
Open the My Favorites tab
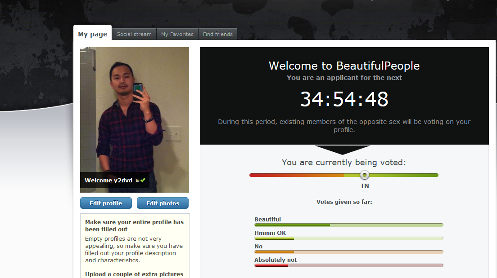pyautogui.click(x=177, y=34)
